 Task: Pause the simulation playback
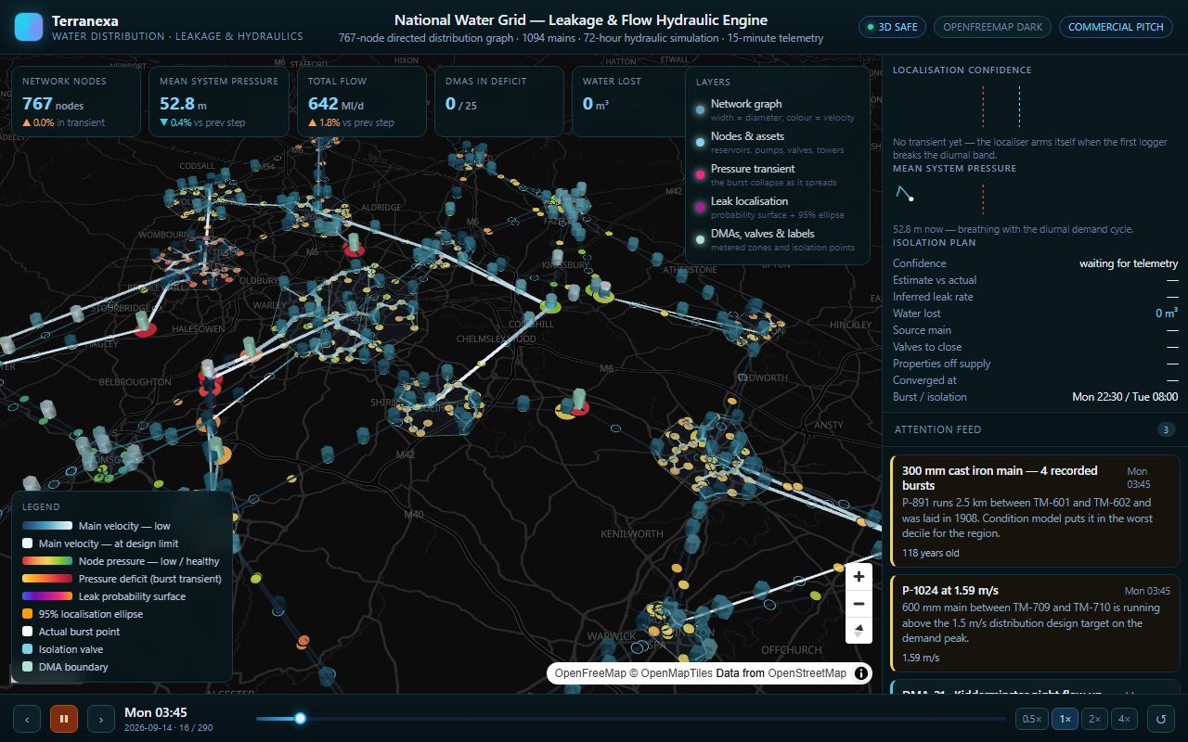pos(64,719)
